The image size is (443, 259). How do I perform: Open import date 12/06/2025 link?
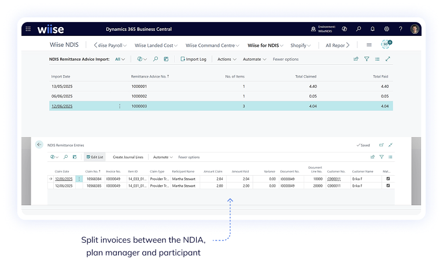coord(62,106)
